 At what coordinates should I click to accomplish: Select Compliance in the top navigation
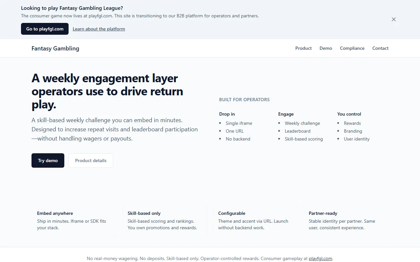(352, 48)
